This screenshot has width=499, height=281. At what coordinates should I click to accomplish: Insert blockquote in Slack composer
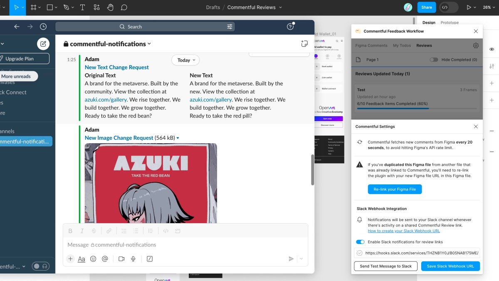tap(151, 231)
